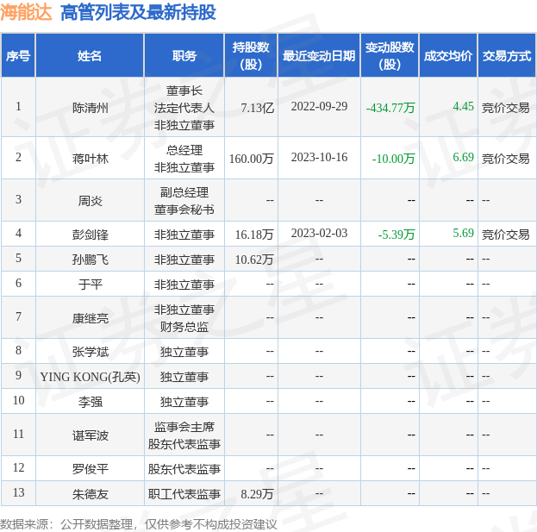Click 朱德友's position 职工代表监事

click(184, 494)
